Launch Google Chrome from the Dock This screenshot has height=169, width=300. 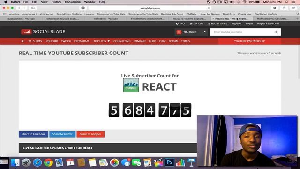click(48, 162)
